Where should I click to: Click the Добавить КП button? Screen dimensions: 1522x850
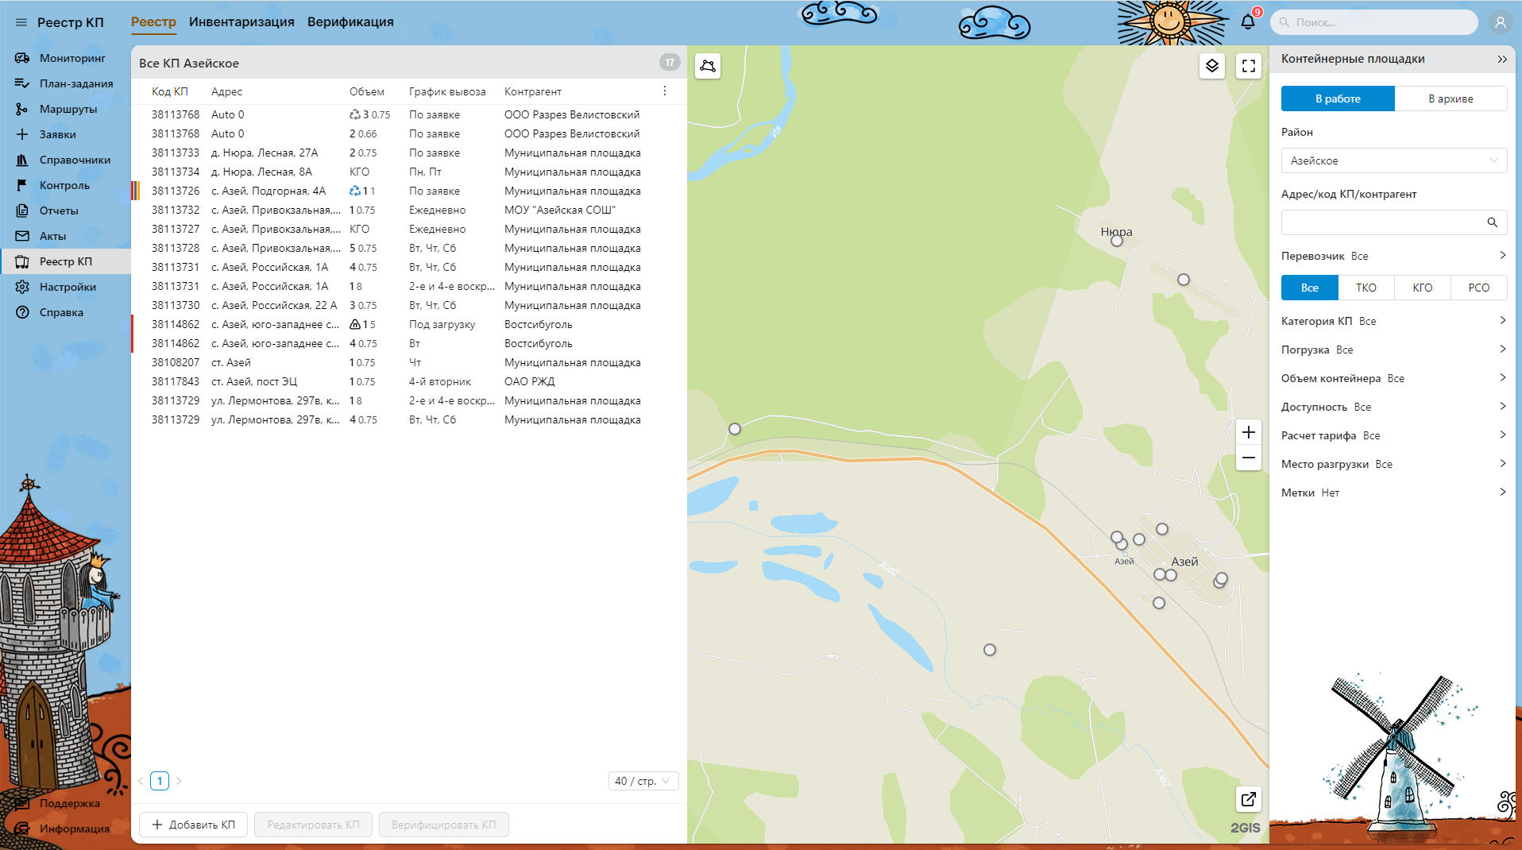click(193, 825)
